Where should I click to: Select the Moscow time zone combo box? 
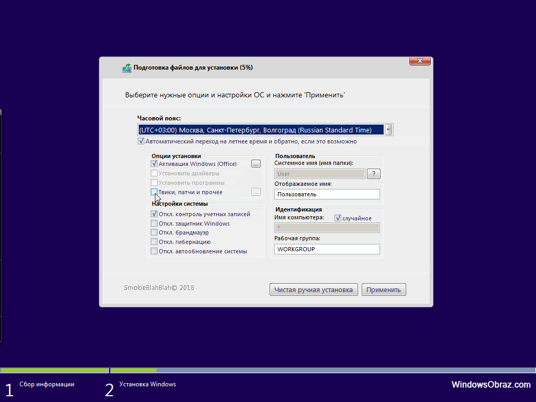[260, 130]
